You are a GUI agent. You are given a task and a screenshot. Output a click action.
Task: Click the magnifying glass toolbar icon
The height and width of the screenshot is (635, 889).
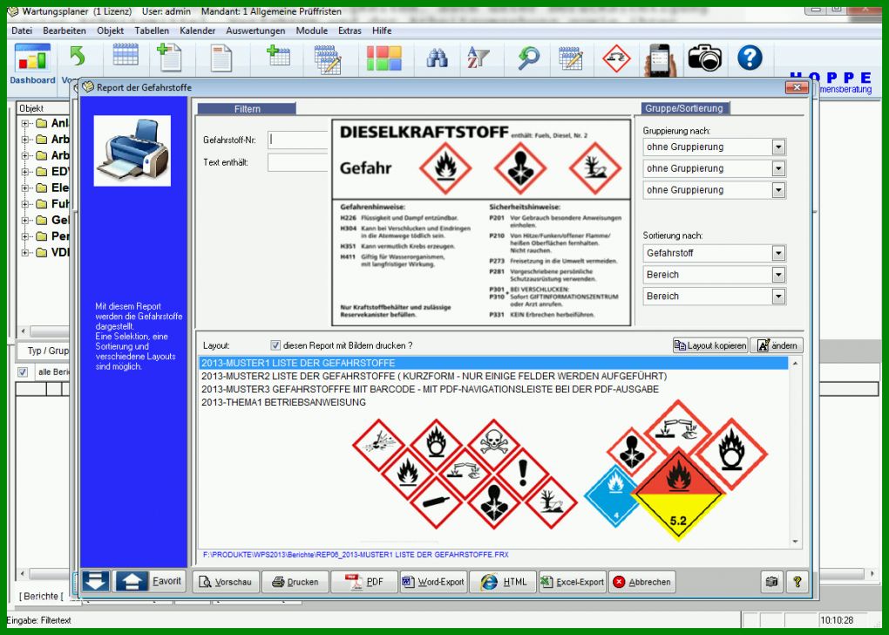point(528,58)
